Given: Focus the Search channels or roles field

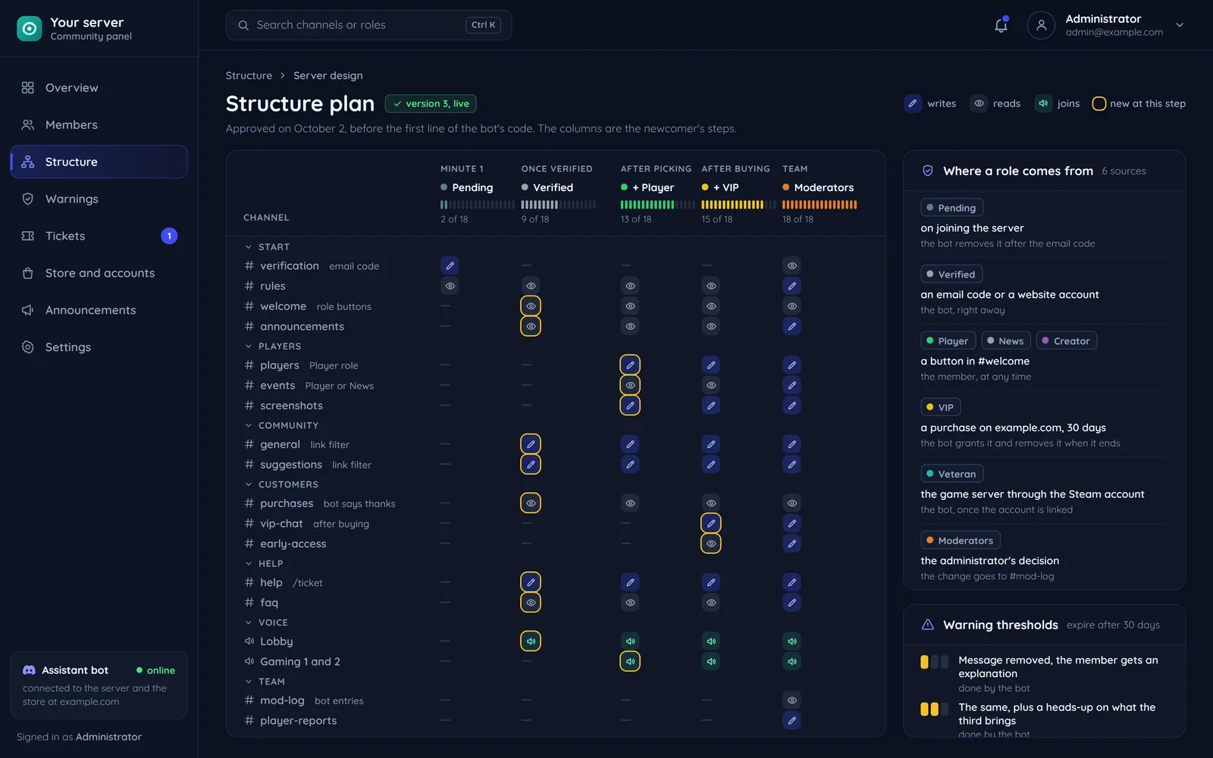Looking at the screenshot, I should [x=368, y=25].
